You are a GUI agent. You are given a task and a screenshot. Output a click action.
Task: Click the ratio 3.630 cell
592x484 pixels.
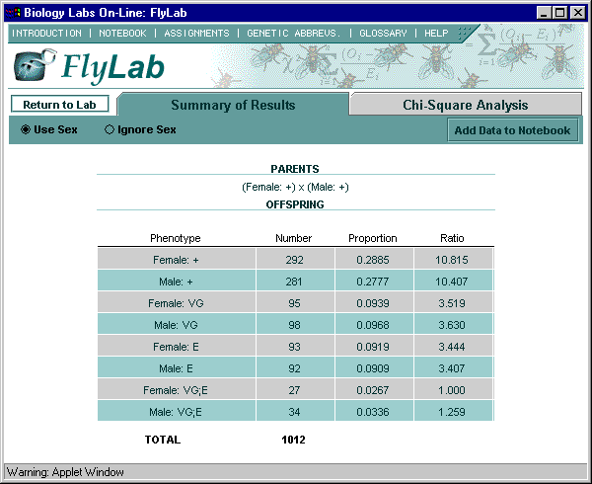[x=454, y=325]
